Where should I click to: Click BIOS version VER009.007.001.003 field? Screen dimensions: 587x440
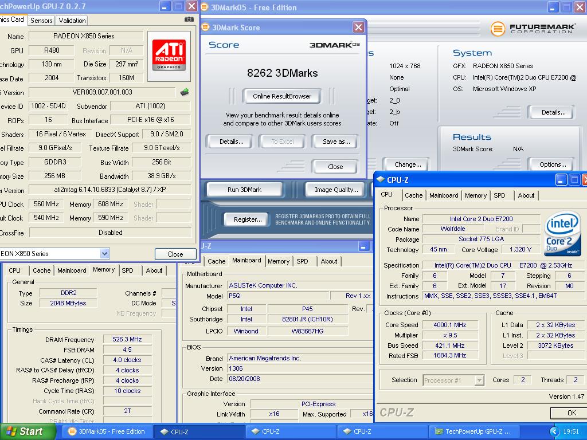[x=102, y=92]
